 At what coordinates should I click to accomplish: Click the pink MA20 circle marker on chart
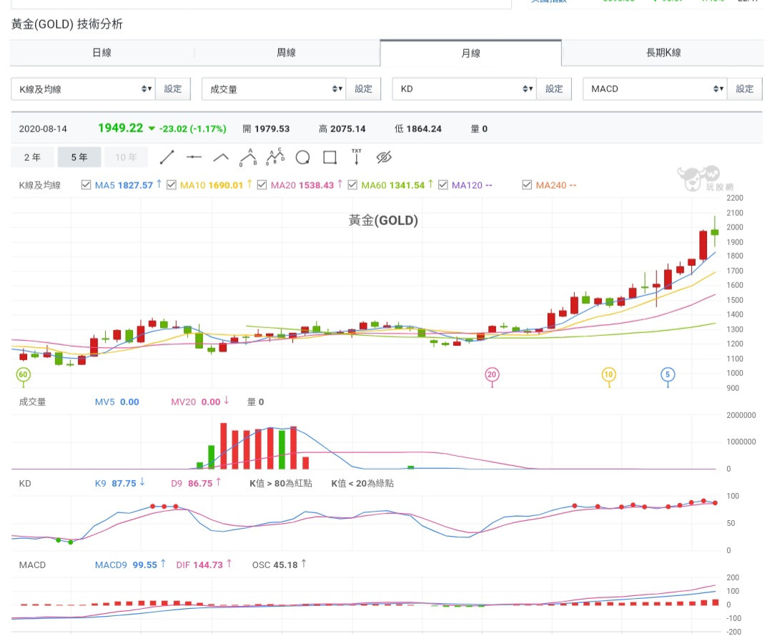tap(492, 374)
